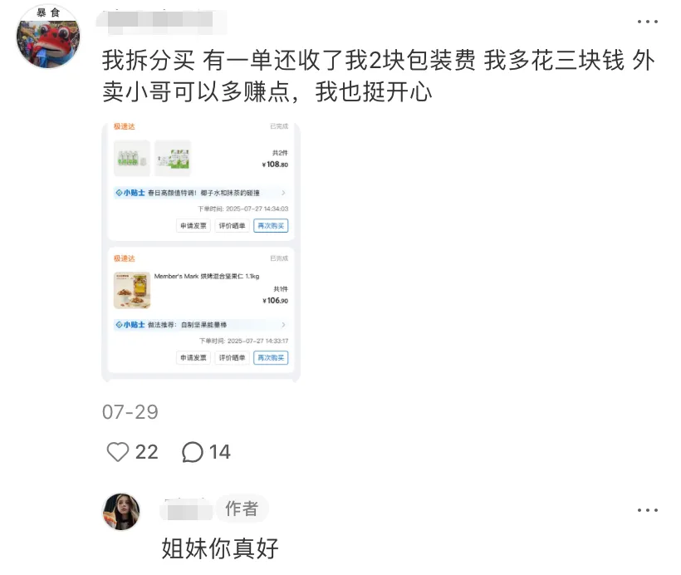Open the green product thumbnail in top order
681x575 pixels.
(x=173, y=158)
